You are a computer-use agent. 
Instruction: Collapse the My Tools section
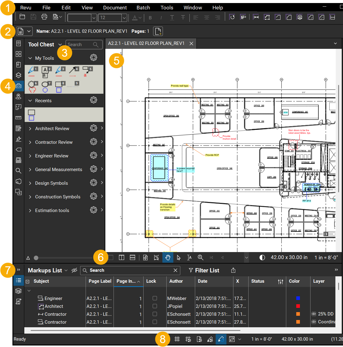30,58
